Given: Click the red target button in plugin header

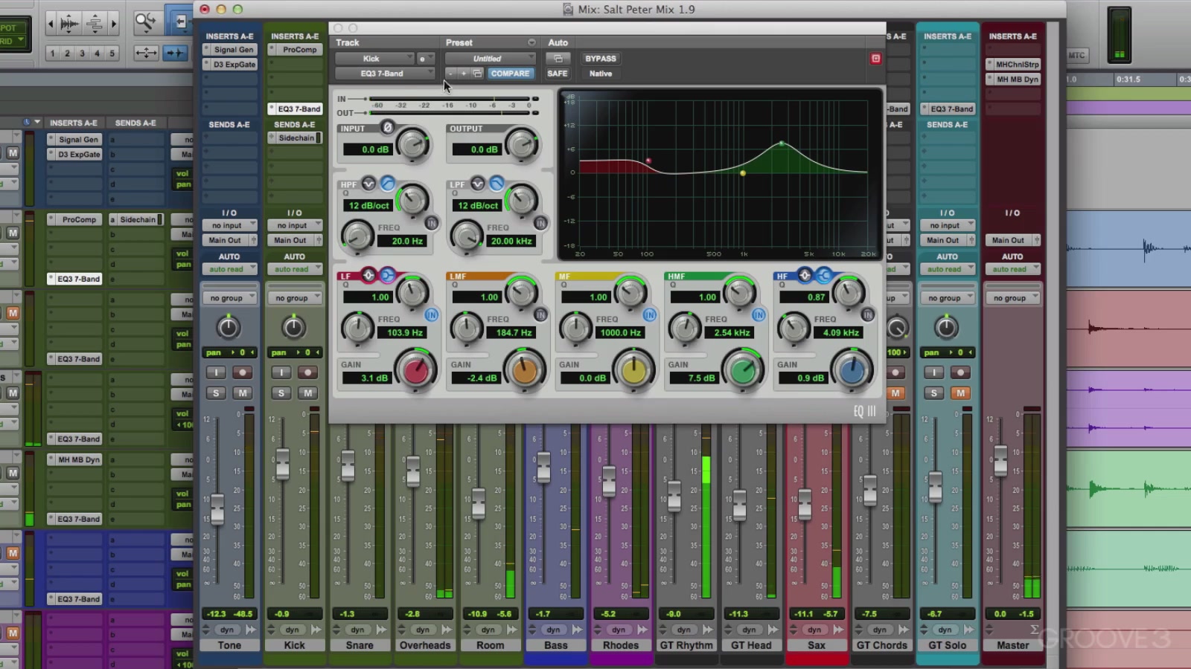Looking at the screenshot, I should (x=875, y=59).
